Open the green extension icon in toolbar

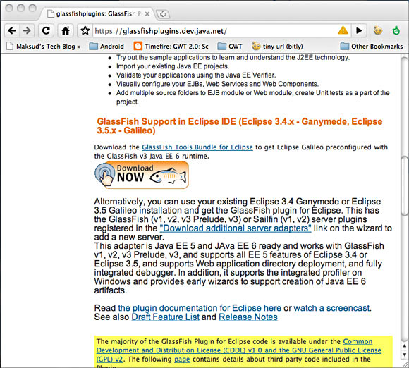click(396, 31)
